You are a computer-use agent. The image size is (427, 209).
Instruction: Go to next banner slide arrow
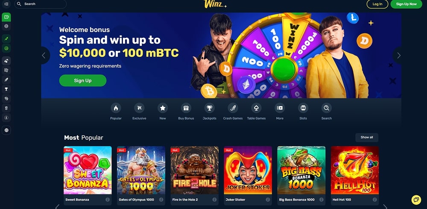[x=398, y=56]
